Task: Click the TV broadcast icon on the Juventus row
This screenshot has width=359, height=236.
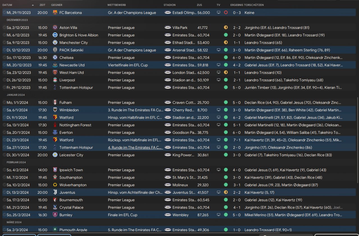Action: 218,193
